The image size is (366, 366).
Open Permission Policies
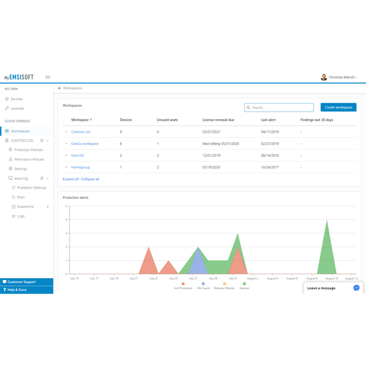[29, 159]
